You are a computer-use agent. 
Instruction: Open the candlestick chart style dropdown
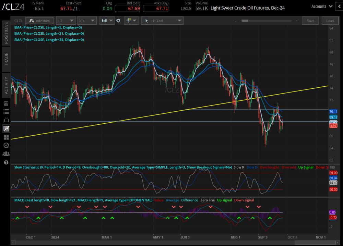pos(111,21)
